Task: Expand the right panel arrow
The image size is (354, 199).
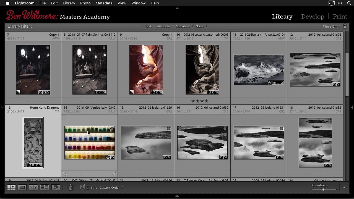Action: [352, 108]
